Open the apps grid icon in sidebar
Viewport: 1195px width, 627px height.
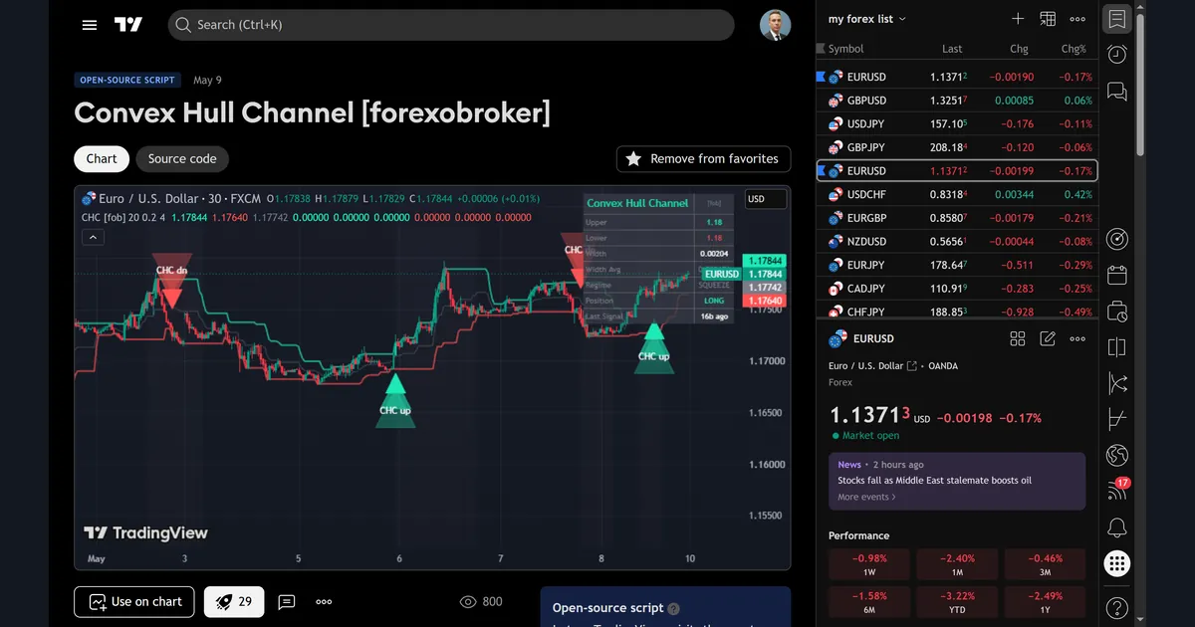[x=1117, y=563]
